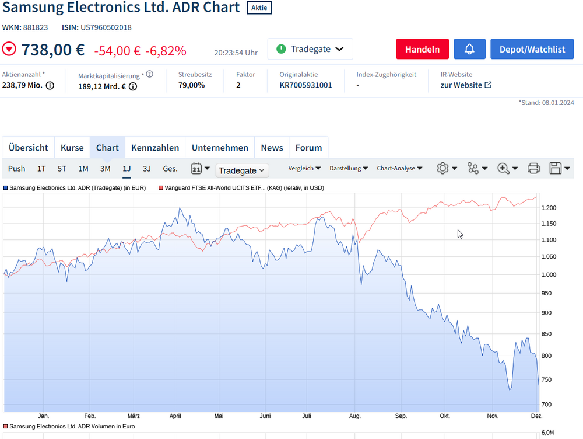Screen dimensions: 583x439
Task: Open the chart settings gear icon
Action: (443, 168)
